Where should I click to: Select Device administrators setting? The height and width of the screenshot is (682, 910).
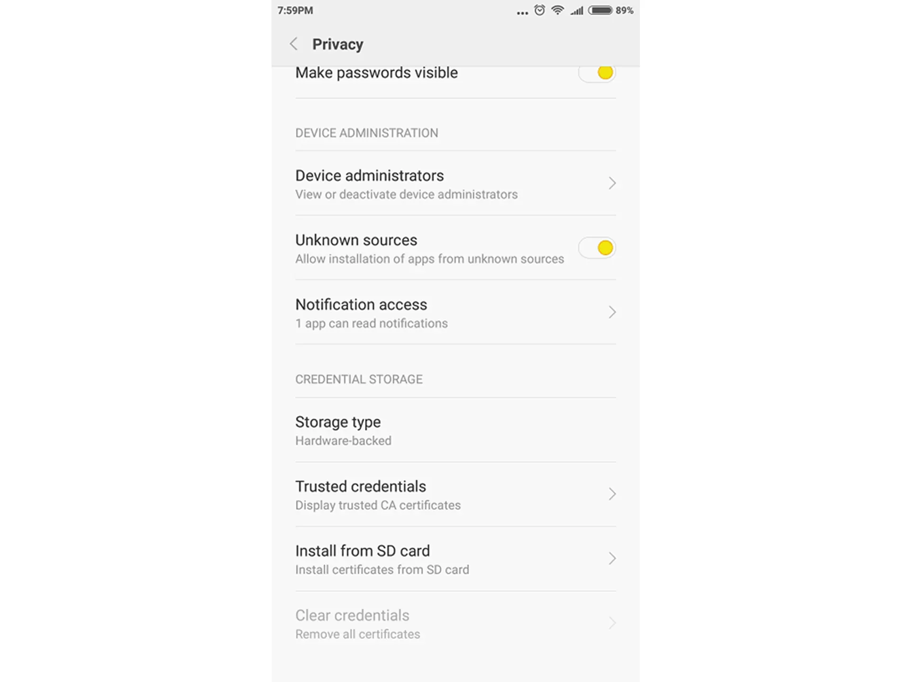coord(455,183)
